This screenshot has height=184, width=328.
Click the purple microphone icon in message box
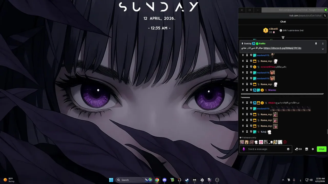tap(244, 149)
